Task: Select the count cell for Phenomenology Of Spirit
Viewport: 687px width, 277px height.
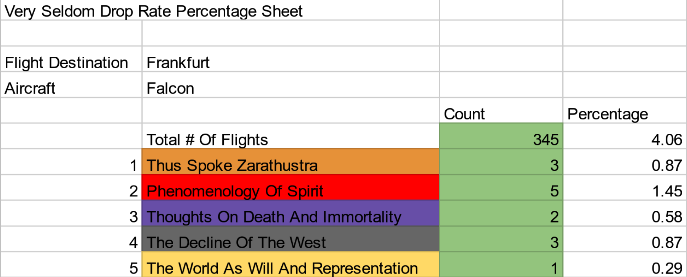Action: coord(501,191)
